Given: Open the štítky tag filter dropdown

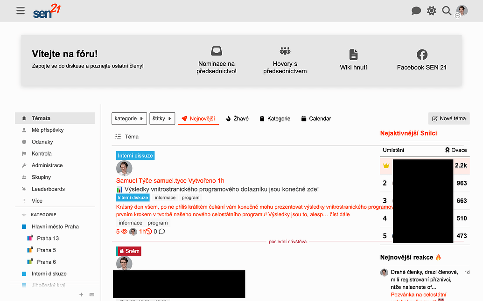Looking at the screenshot, I should (162, 118).
